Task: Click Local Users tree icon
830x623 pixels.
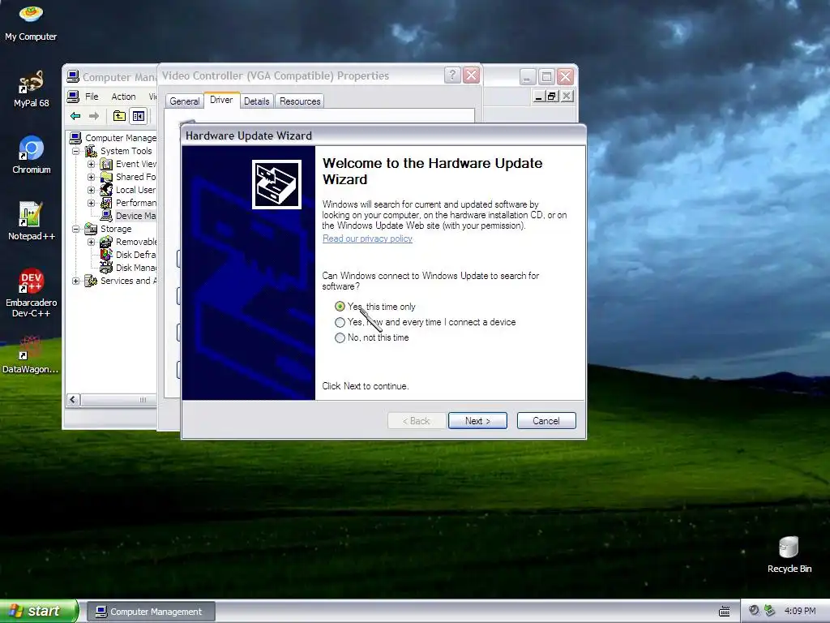Action: (106, 190)
